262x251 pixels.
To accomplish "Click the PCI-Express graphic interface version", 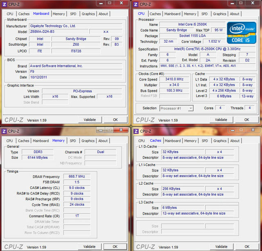I will tap(82, 91).
